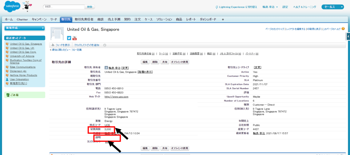Open the ケース tab
Image resolution: width=350 pixels, height=155 pixels.
[x=148, y=19]
